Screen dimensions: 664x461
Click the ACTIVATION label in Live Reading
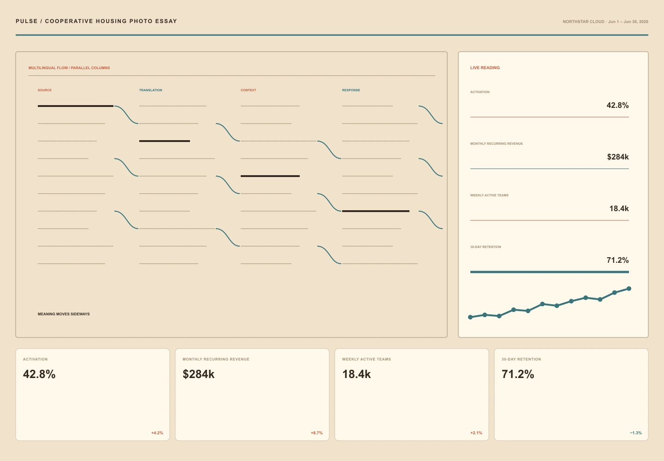pos(480,92)
